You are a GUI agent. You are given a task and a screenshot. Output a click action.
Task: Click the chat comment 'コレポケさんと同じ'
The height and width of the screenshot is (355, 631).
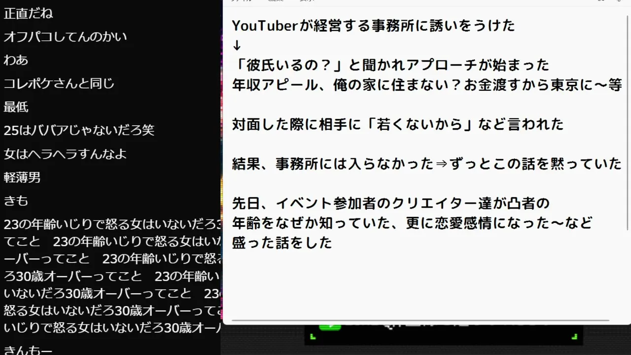click(x=59, y=83)
